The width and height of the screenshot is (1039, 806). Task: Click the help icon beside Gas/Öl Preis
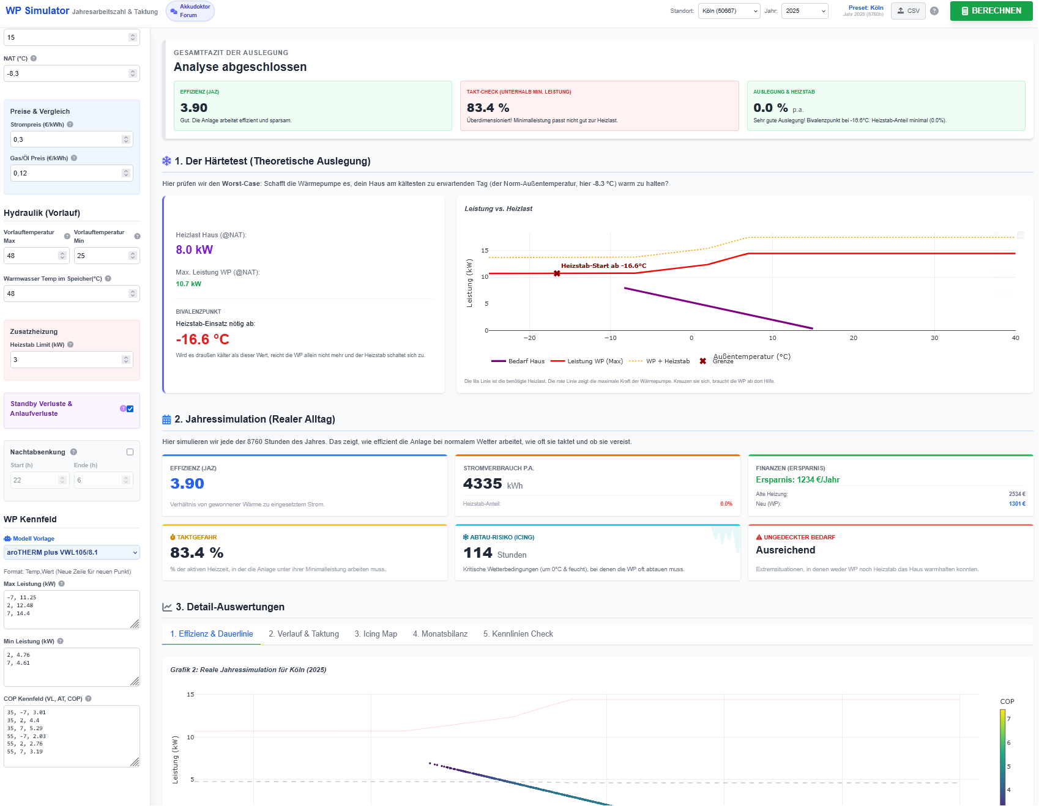point(74,158)
